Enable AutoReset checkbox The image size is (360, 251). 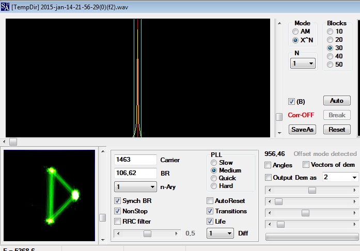point(210,201)
